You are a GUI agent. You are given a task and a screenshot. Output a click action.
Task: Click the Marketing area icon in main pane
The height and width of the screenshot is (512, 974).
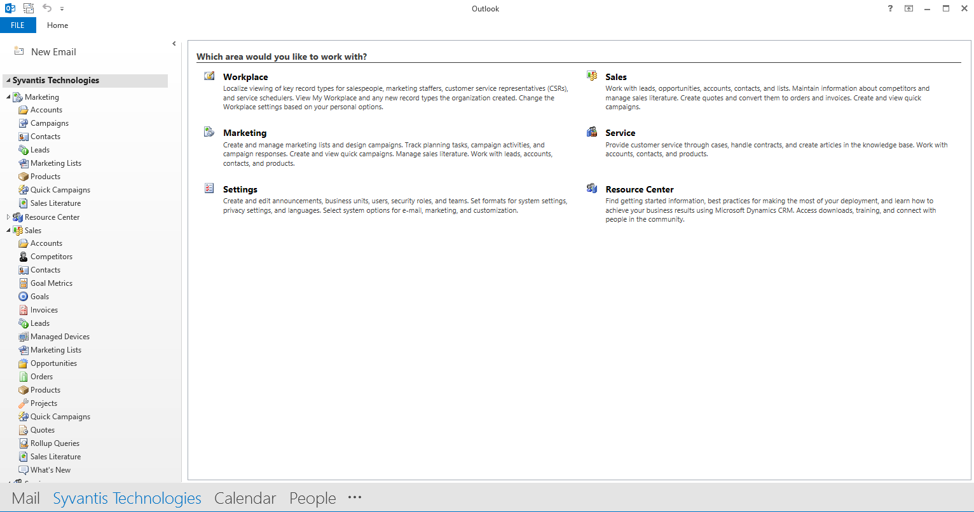pos(209,132)
